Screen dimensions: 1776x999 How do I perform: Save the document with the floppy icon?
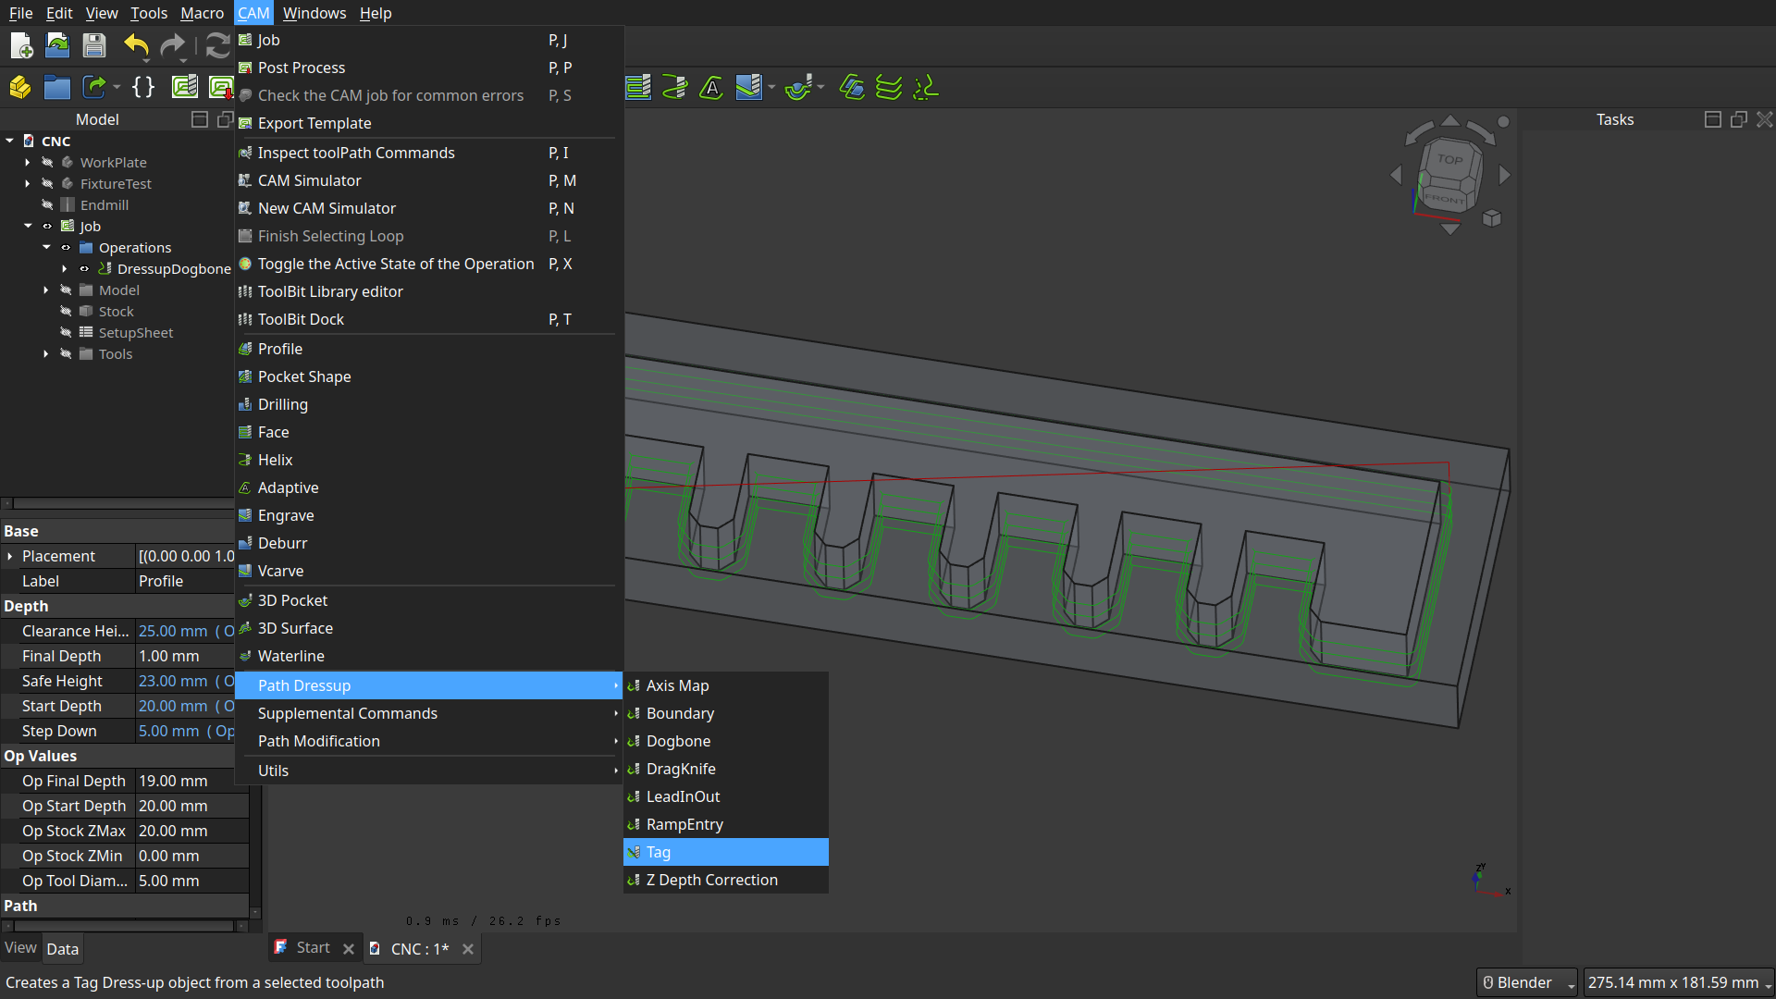coord(93,45)
